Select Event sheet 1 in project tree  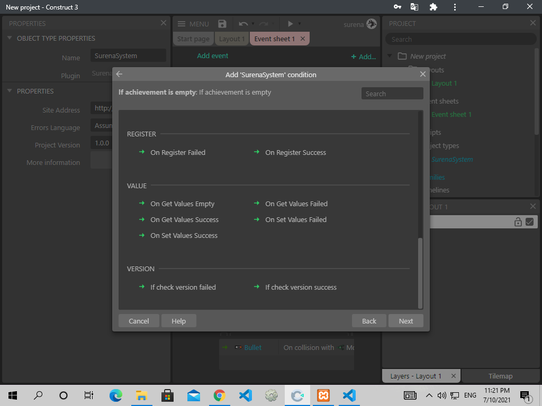coord(451,114)
